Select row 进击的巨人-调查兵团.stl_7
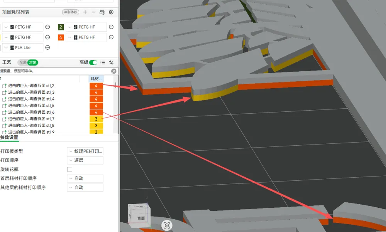This screenshot has width=386, height=232. coord(31,119)
